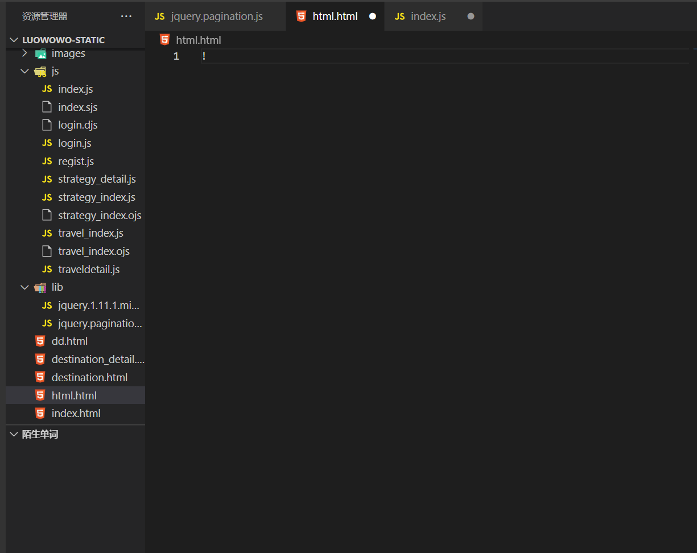The width and height of the screenshot is (697, 553).
Task: Click the JS icon beside traveldetail.js
Action: (47, 270)
